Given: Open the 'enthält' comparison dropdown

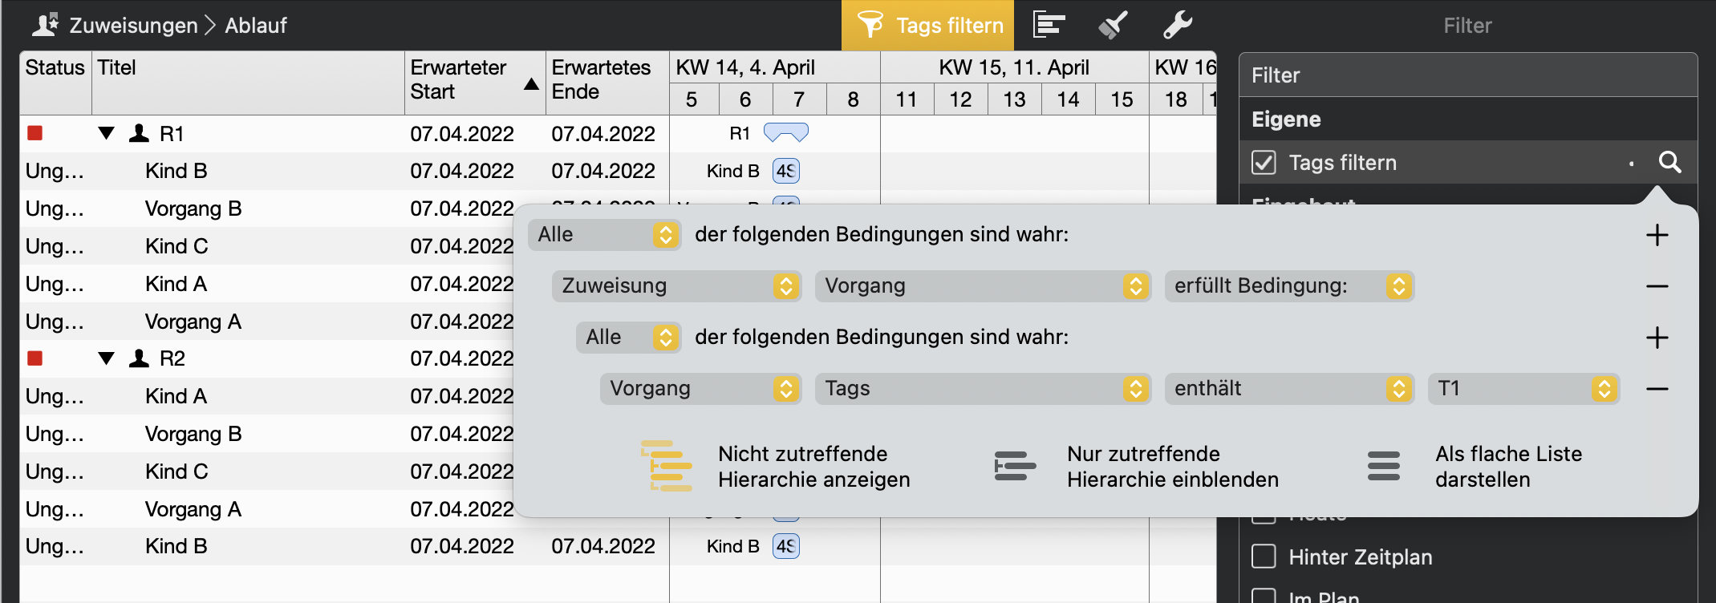Looking at the screenshot, I should pyautogui.click(x=1289, y=389).
